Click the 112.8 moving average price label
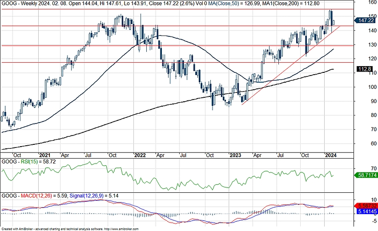Screen dimensions: 378x231 365,69
